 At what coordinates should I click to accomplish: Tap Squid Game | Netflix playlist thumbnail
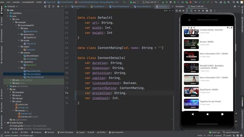point(191,92)
